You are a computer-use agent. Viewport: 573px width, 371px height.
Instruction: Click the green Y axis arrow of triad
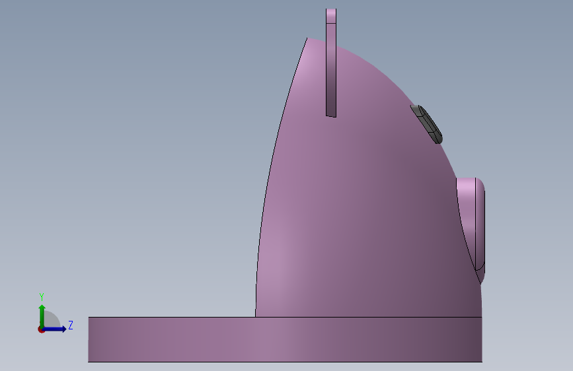pos(42,315)
